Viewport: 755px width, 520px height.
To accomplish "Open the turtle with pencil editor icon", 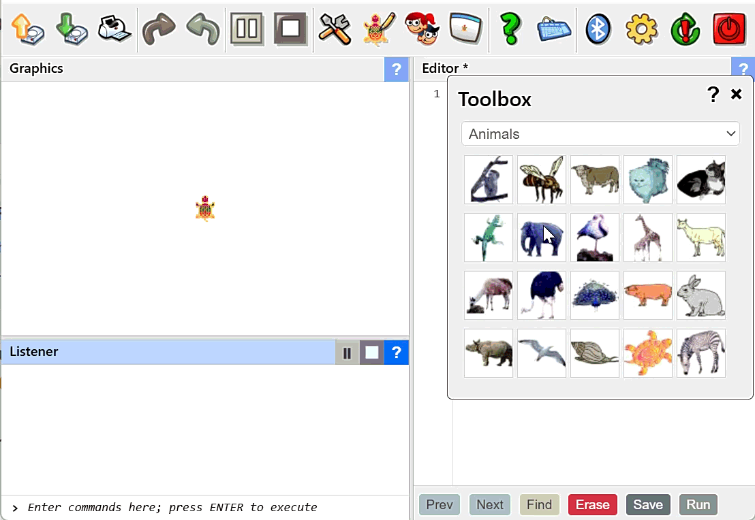I will click(379, 29).
